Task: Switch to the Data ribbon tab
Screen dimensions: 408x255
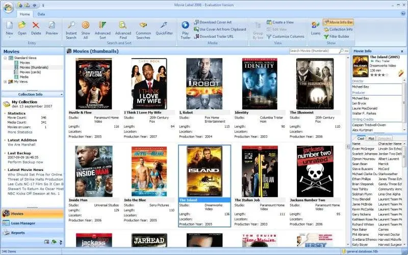Action: 41,14
